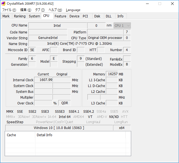
Task: Click the CPU Type field Original OEM processor
Action: [x=105, y=38]
